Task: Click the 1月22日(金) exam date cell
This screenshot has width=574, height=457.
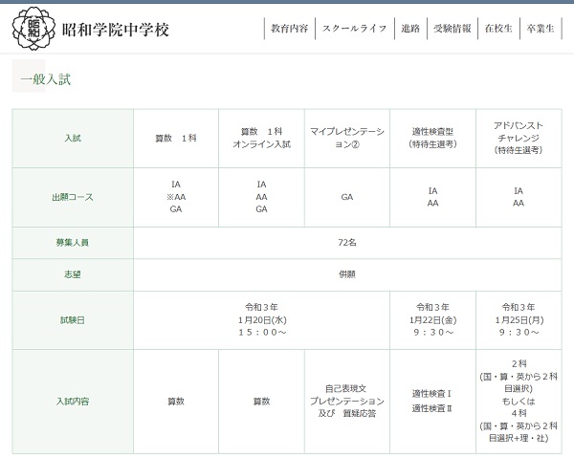Action: coord(432,320)
